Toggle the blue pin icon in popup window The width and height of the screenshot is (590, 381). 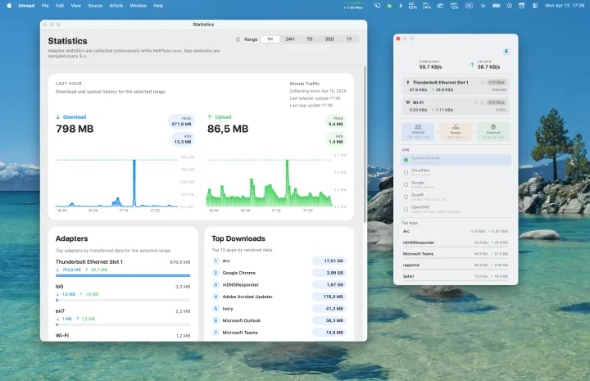(506, 51)
